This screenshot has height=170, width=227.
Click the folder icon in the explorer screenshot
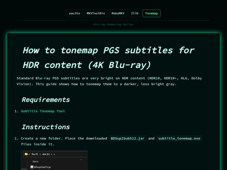point(26,154)
